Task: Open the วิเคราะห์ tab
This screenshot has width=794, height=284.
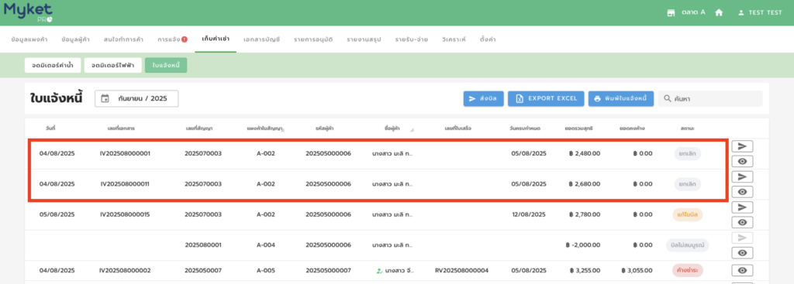Action: pos(453,39)
